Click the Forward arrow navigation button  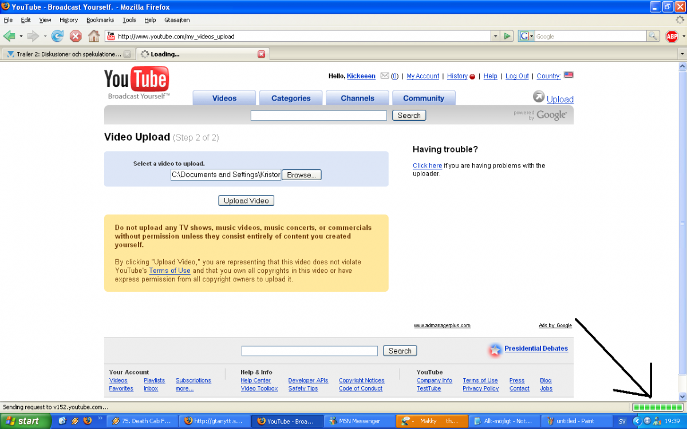33,36
